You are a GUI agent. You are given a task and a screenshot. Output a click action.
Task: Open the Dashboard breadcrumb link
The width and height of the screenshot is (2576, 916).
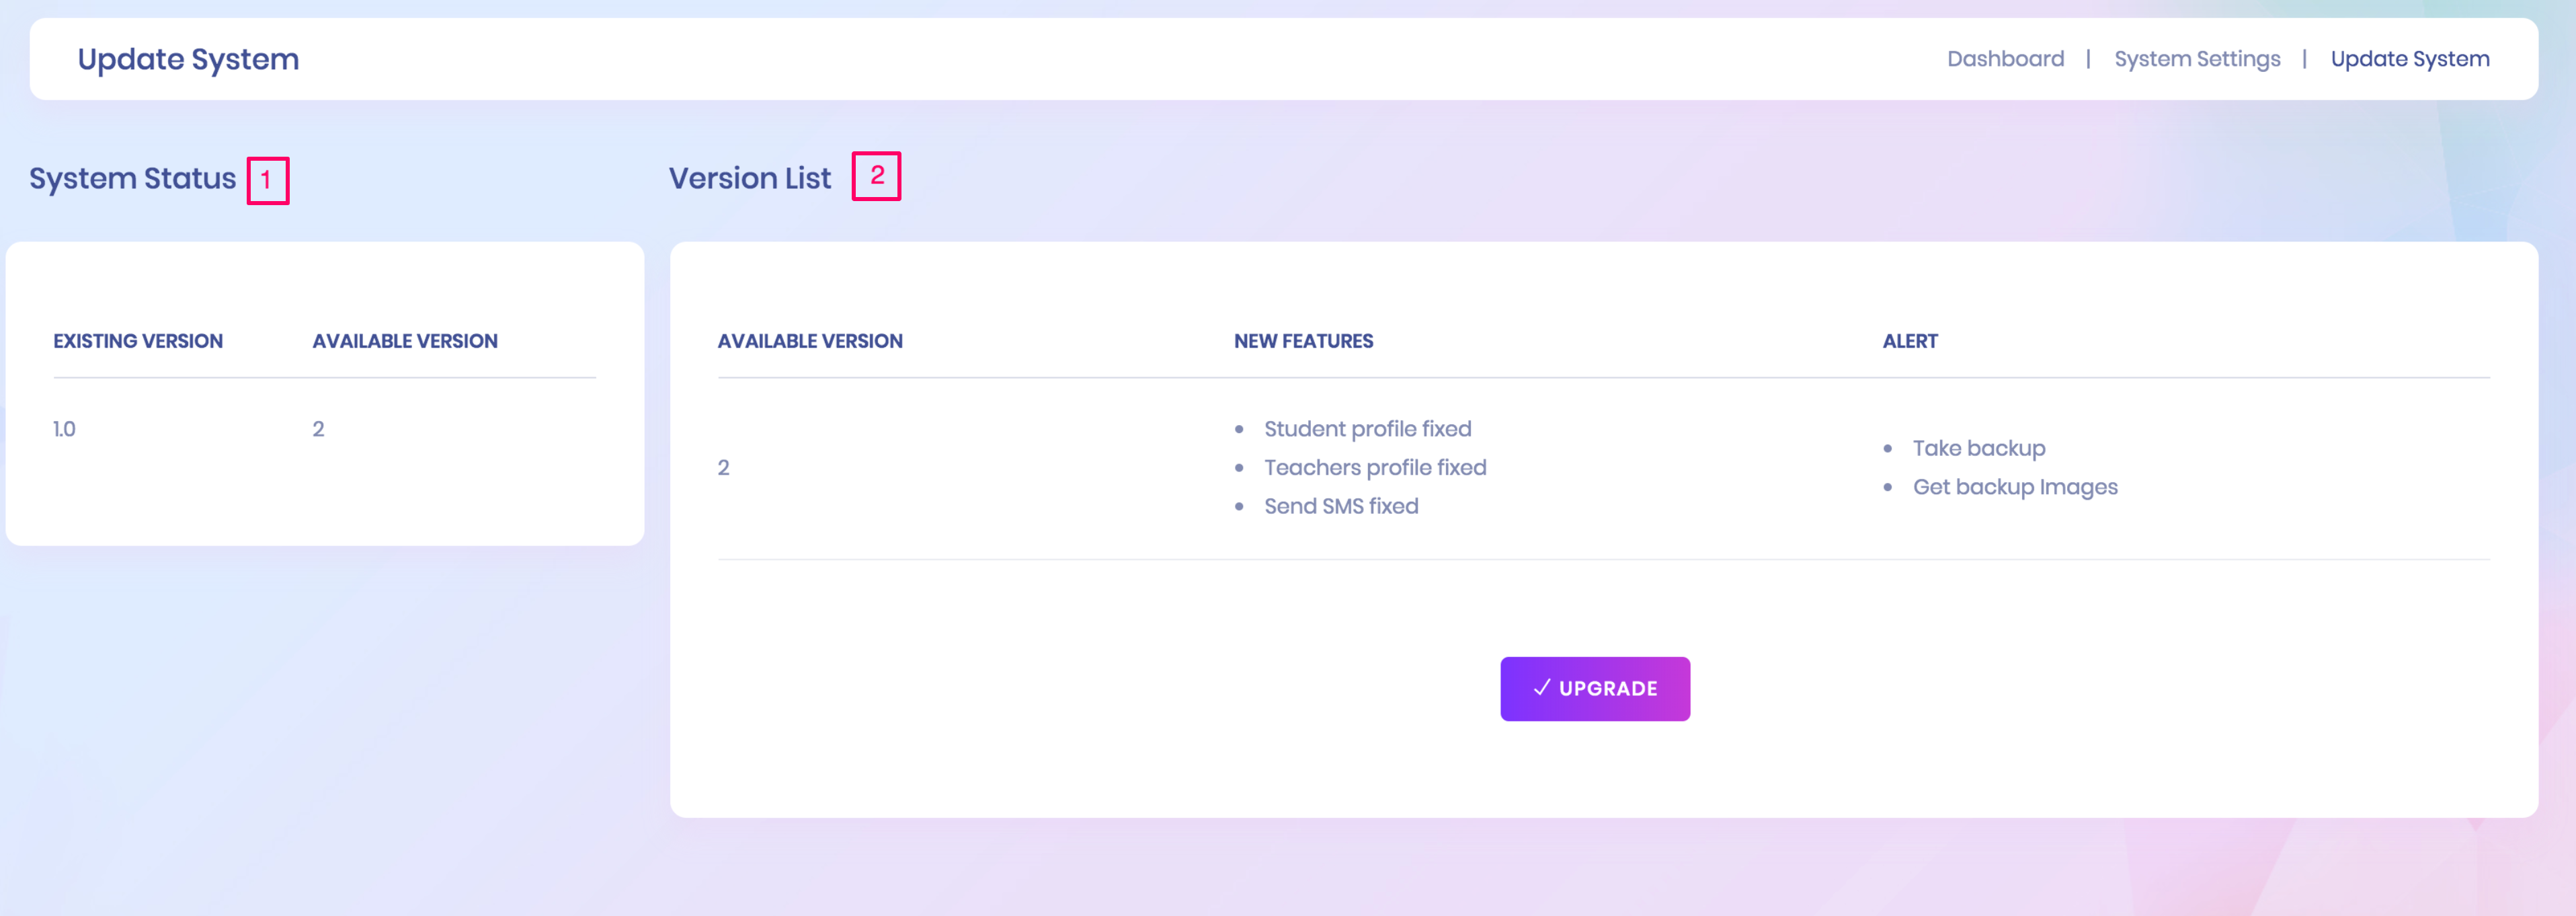pos(2005,59)
